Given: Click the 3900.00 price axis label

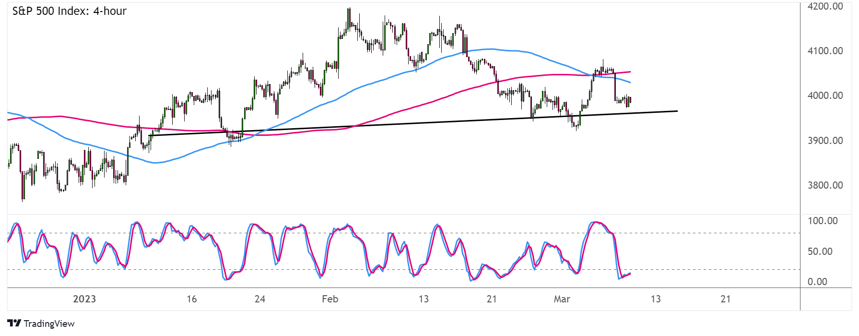Looking at the screenshot, I should click(825, 141).
